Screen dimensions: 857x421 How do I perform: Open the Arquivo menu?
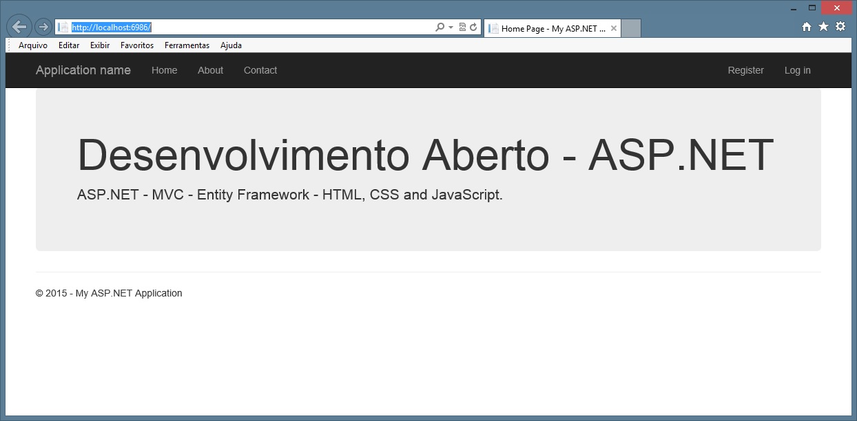(x=33, y=45)
